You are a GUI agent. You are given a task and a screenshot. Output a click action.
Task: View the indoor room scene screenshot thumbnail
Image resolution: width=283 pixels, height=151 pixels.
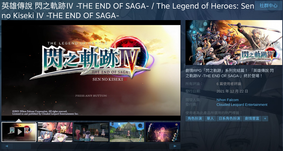pos(91,132)
